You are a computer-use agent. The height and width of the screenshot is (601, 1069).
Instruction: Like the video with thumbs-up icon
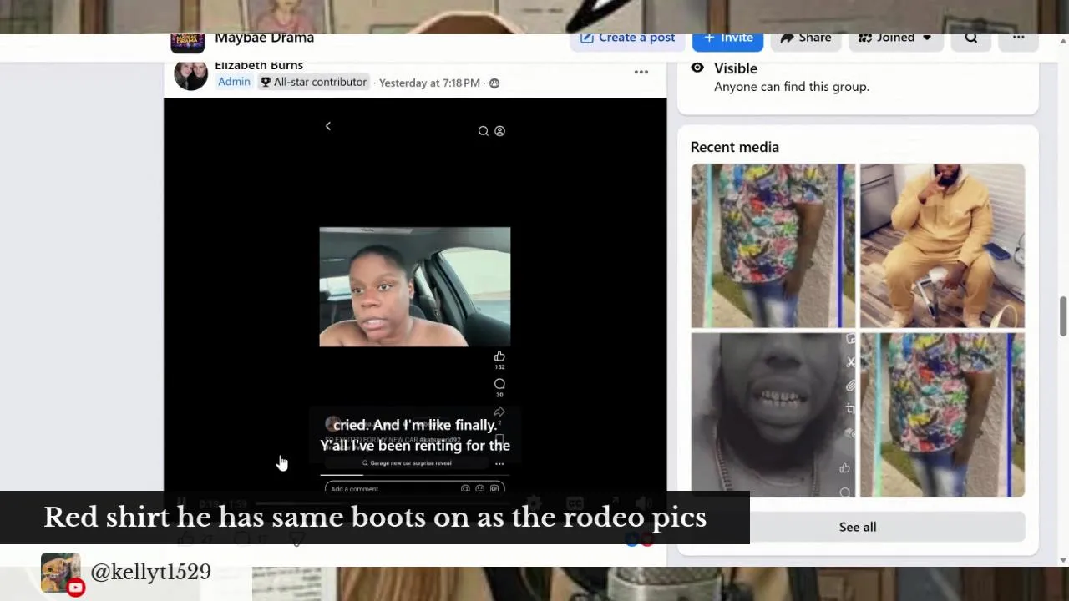(499, 357)
